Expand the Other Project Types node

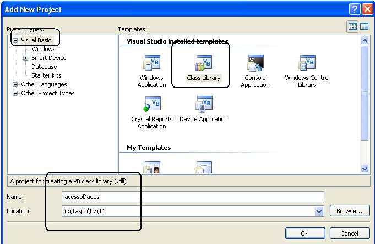[15, 93]
